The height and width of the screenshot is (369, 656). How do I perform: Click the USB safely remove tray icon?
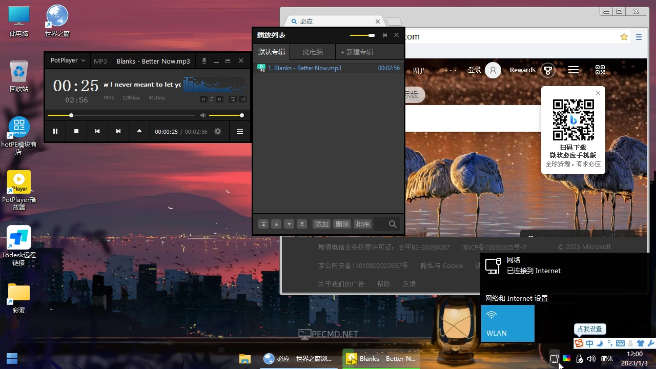click(579, 359)
